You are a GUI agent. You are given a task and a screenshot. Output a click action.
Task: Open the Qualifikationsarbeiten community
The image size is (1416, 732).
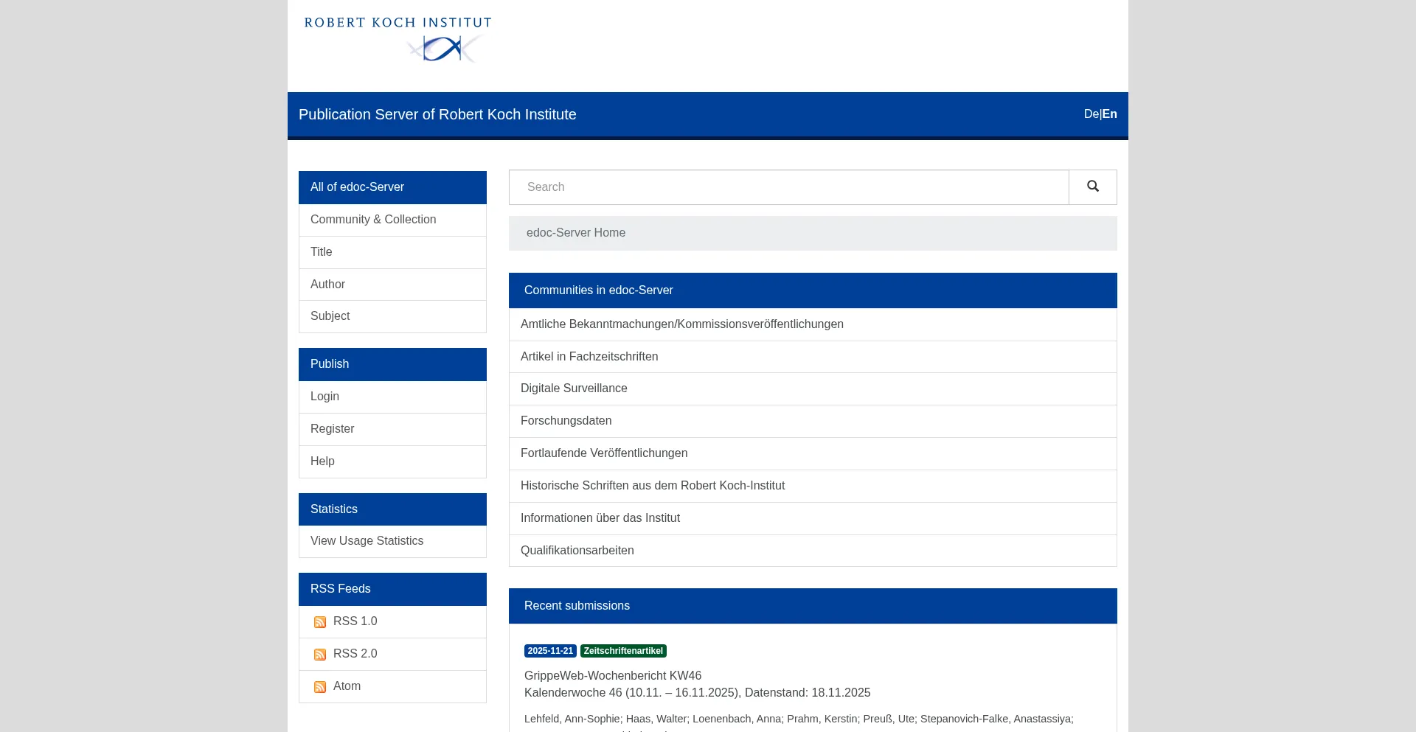pyautogui.click(x=577, y=551)
